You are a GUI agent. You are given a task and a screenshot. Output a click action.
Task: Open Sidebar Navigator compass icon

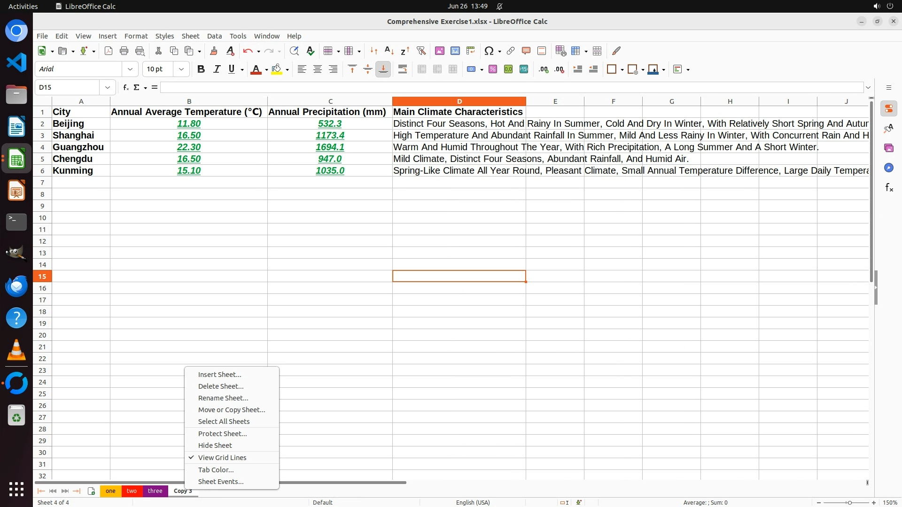pos(889,168)
